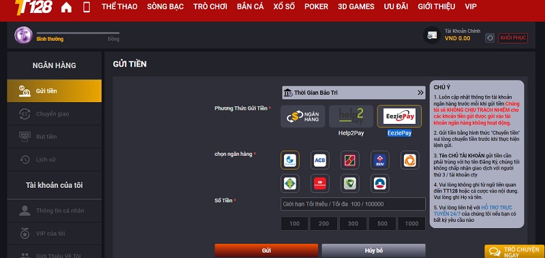The width and height of the screenshot is (545, 258).
Task: Click the VIP level progress bar
Action: tap(78, 33)
